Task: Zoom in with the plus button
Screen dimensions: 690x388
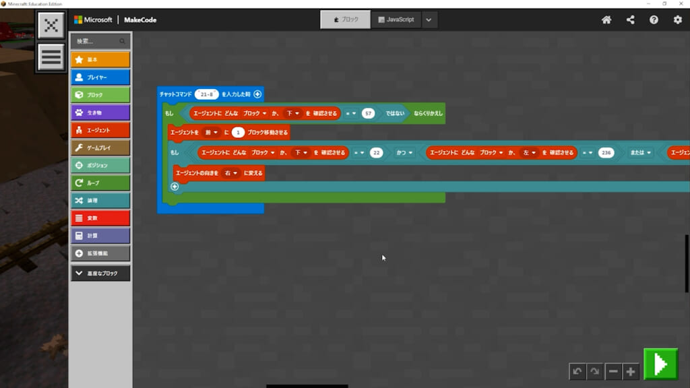Action: click(x=630, y=371)
